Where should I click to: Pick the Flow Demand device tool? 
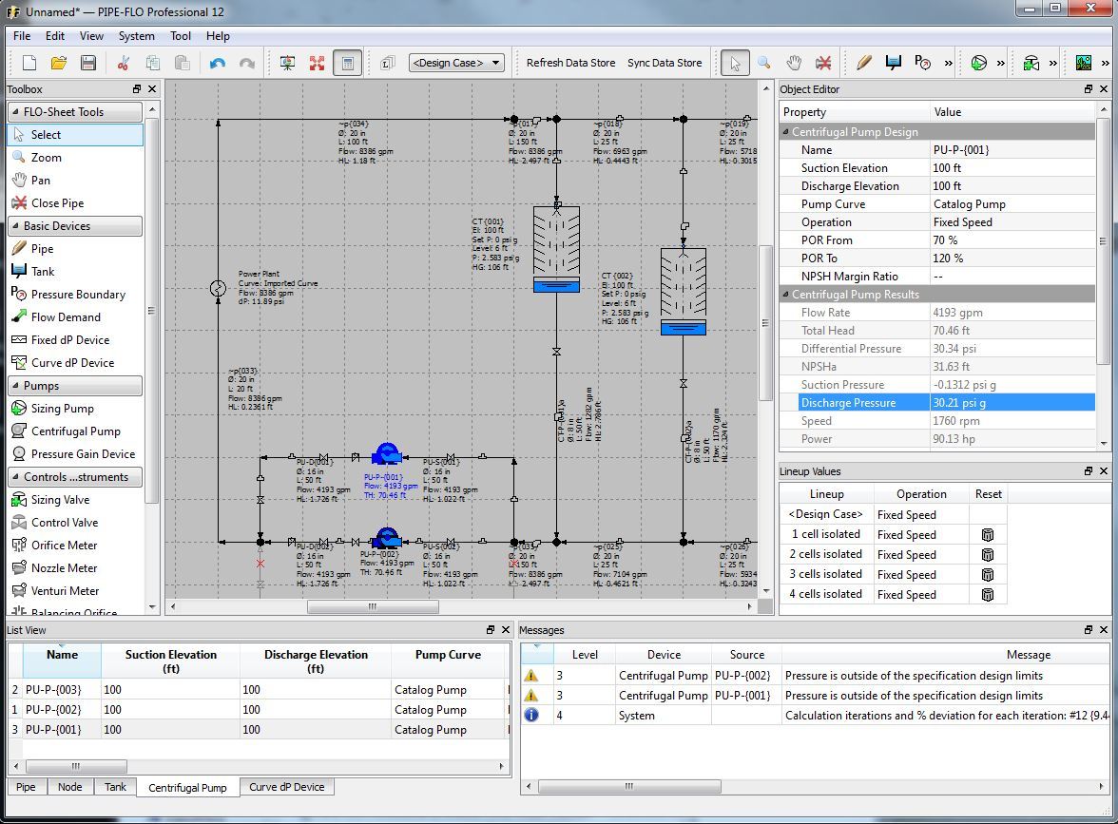(65, 317)
